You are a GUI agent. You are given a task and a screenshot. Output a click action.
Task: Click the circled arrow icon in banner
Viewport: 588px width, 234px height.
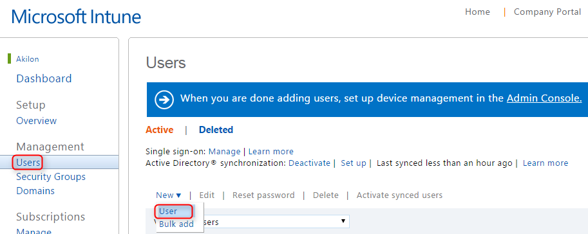coord(164,100)
